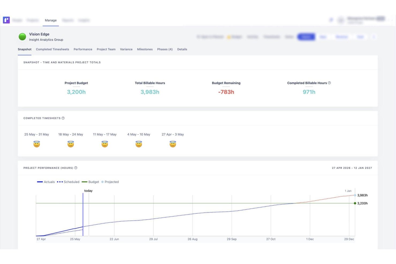Click the '25 May - 31 May' week label
Screen dimensions: 396x264
pyautogui.click(x=37, y=135)
